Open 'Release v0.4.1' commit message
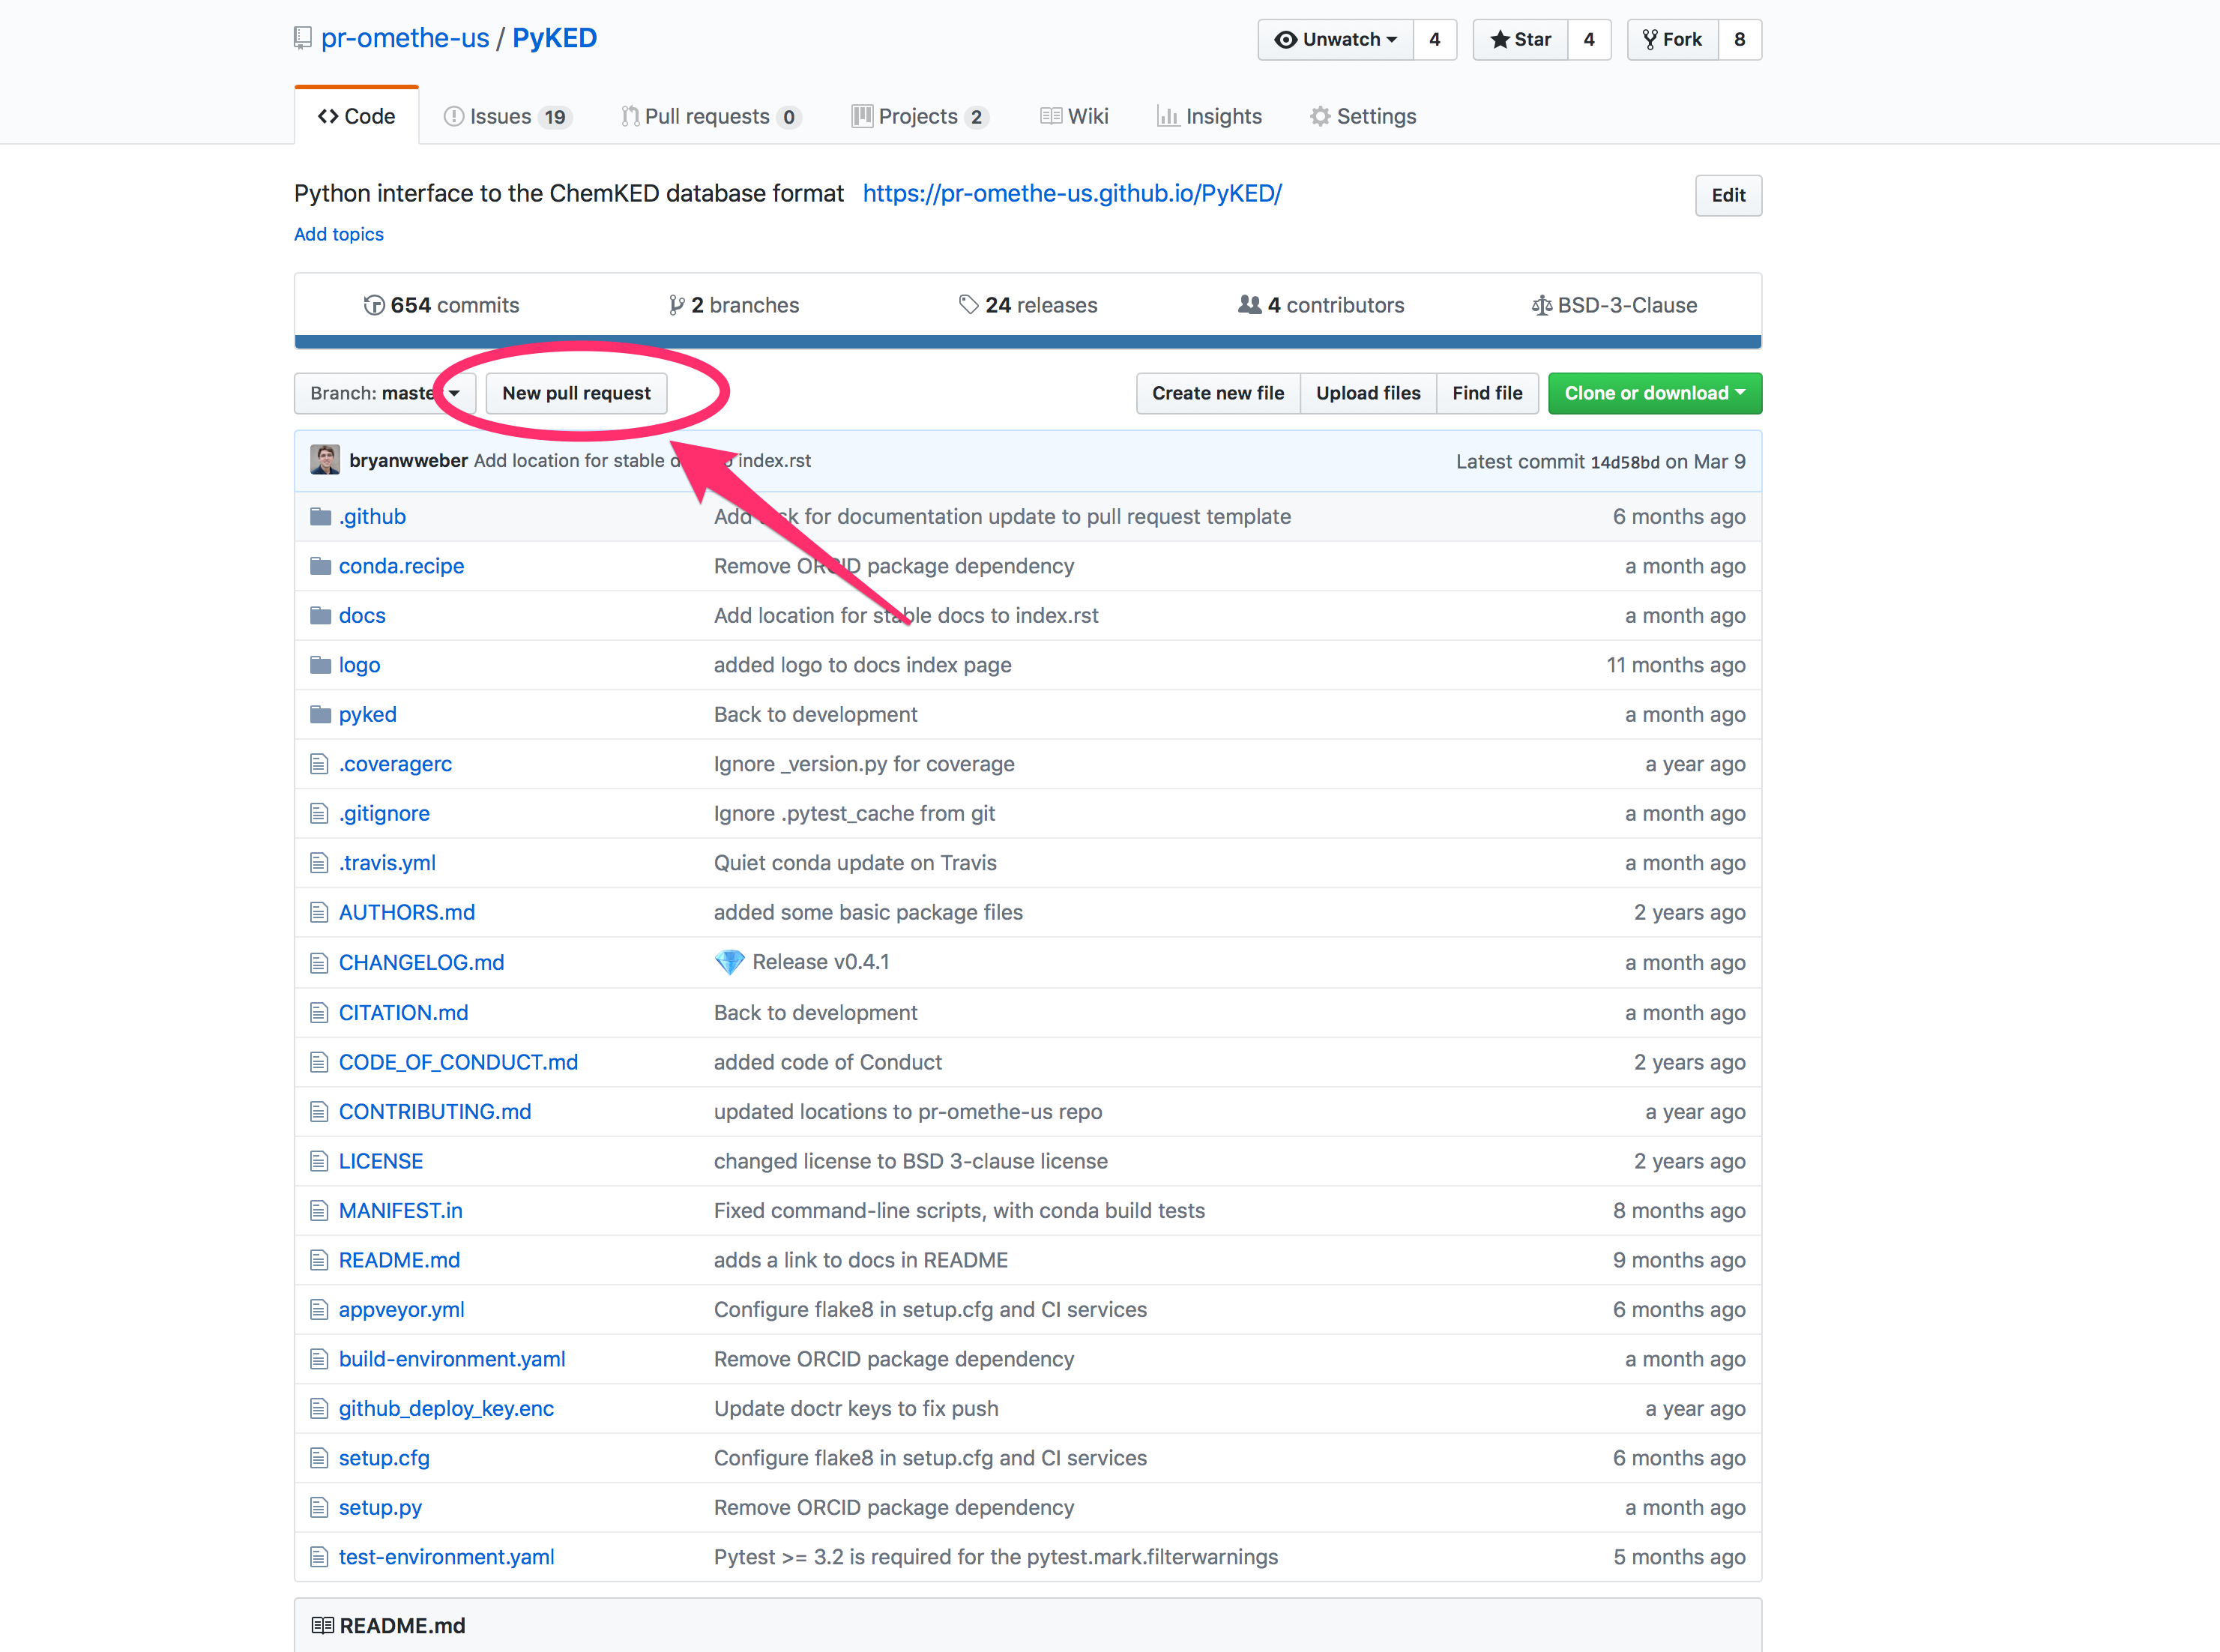Screen dimensions: 2220x1652 pos(820,962)
